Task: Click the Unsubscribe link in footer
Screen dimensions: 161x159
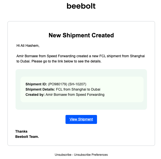Action: coord(63,155)
